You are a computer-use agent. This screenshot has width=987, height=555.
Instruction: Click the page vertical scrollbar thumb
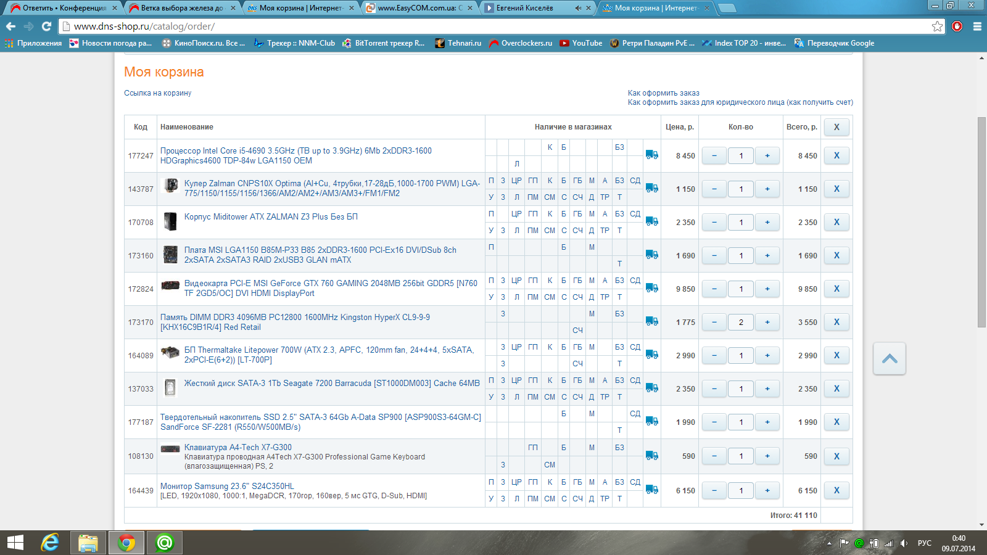[x=981, y=222]
